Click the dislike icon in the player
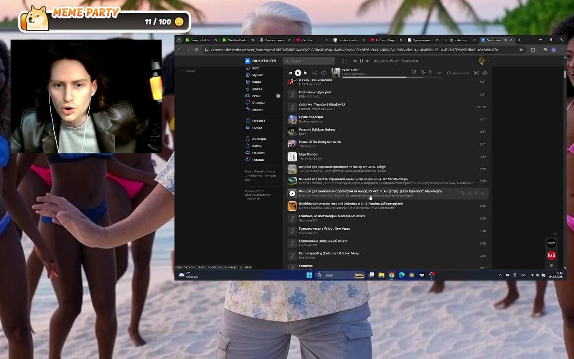Image resolution: width=574 pixels, height=359 pixels. coord(413,72)
